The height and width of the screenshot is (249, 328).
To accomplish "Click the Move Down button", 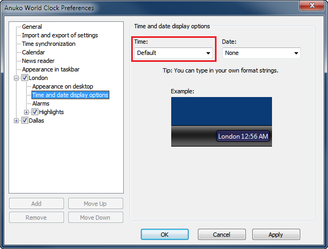I will pyautogui.click(x=95, y=218).
